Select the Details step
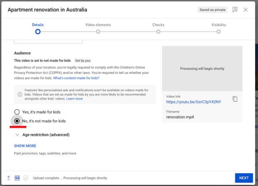 [x=38, y=31]
